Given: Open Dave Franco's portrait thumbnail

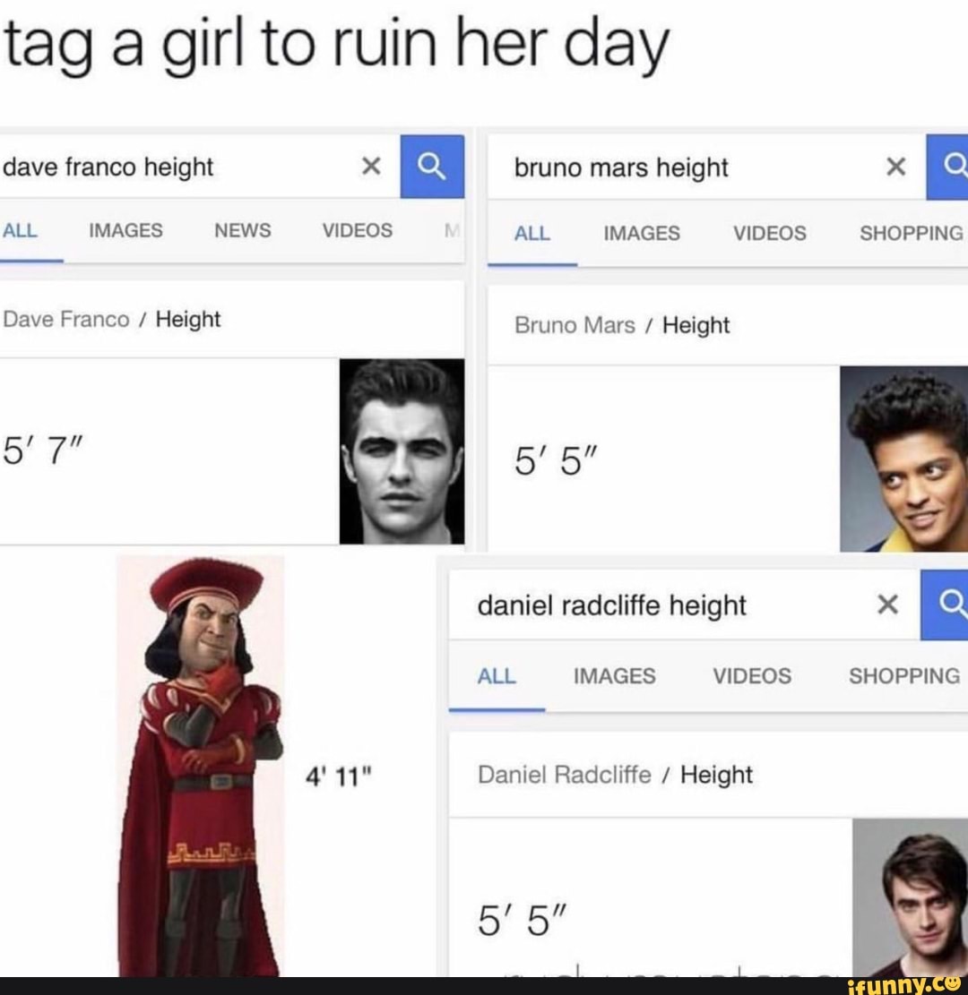Looking at the screenshot, I should click(402, 451).
